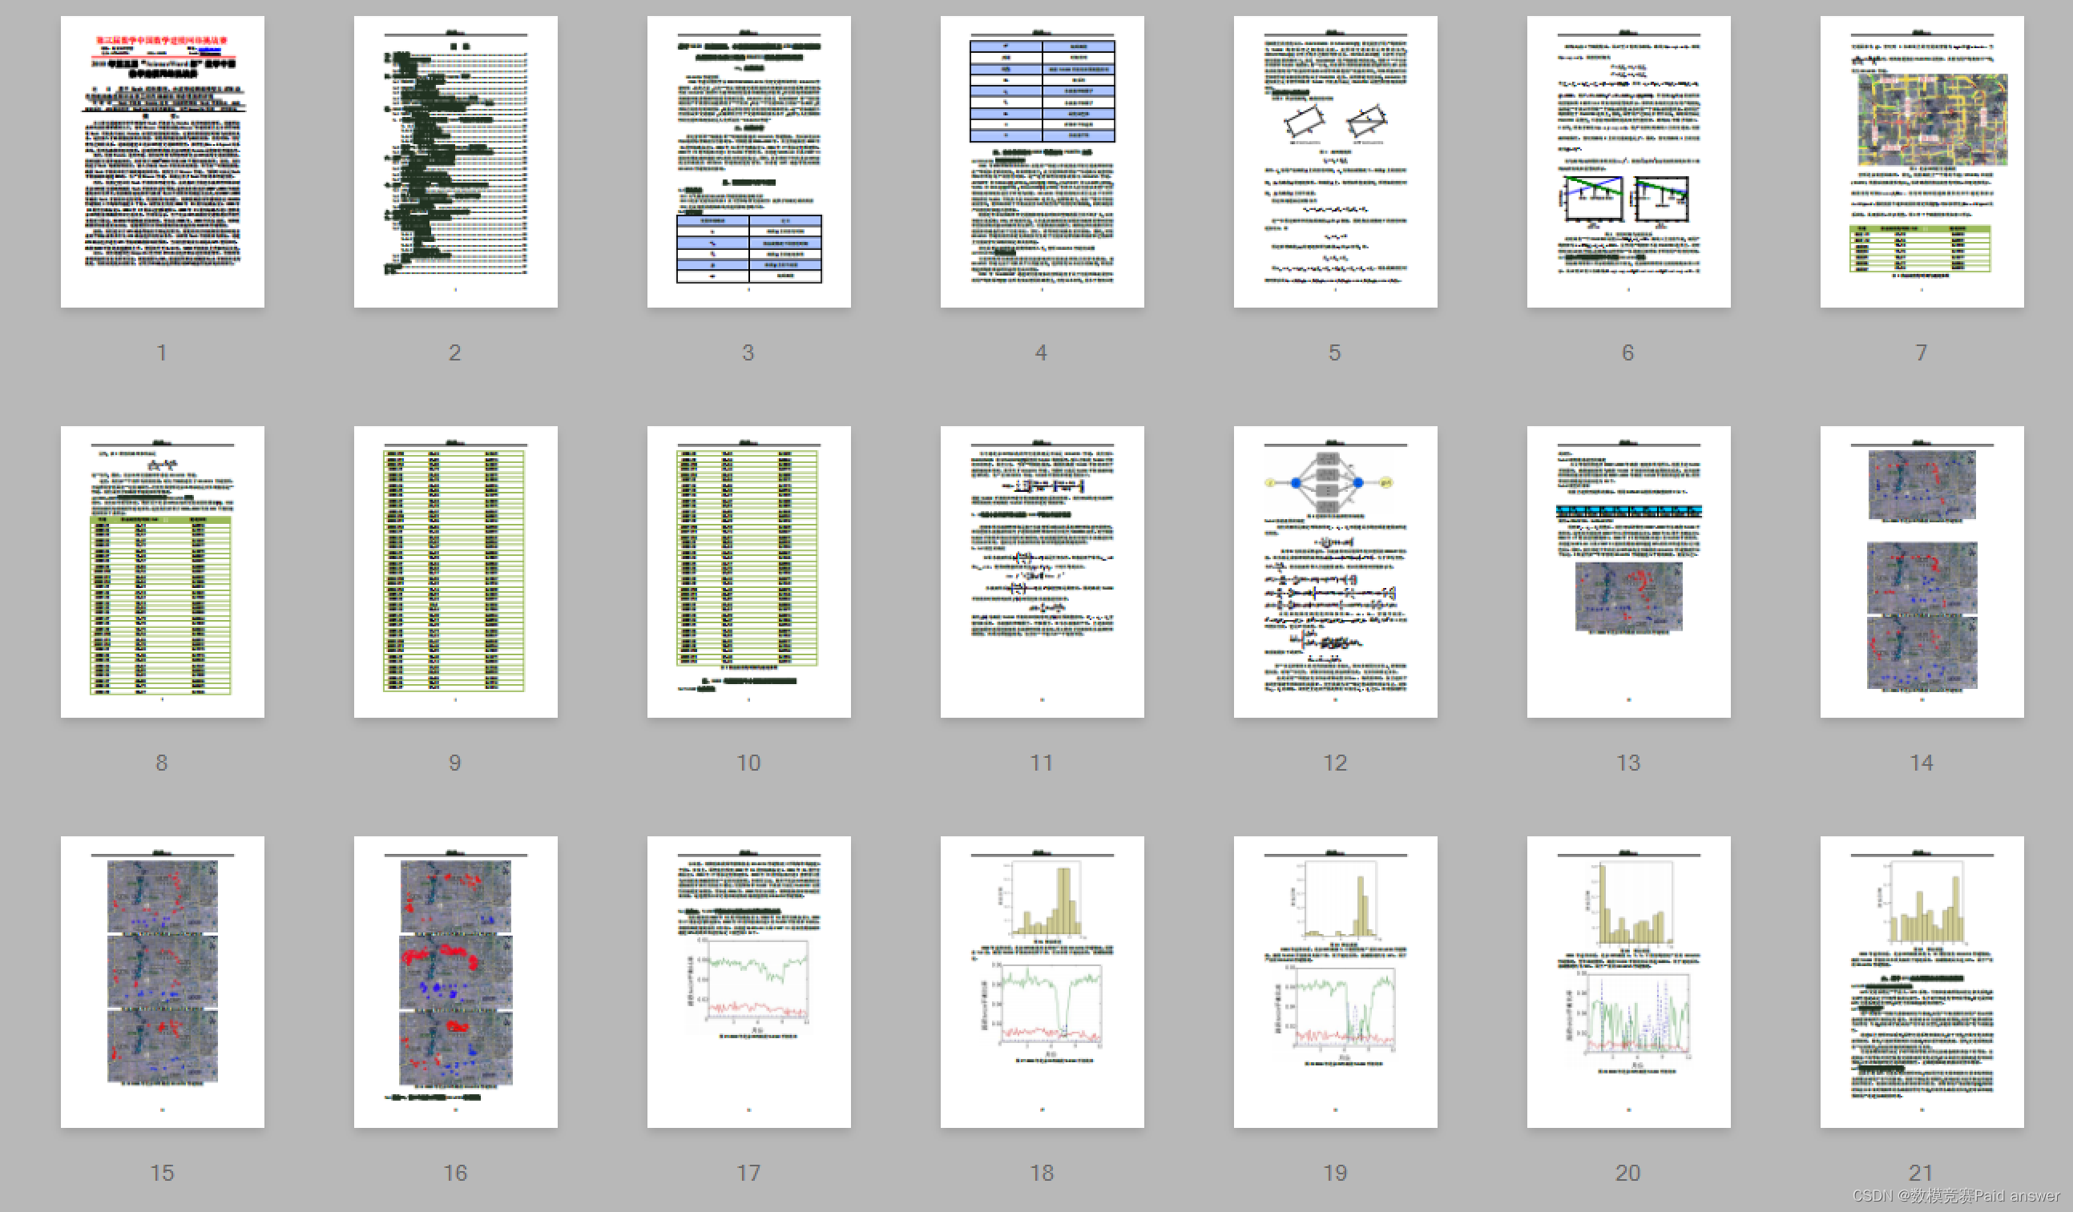Click page number label 21
2073x1212 pixels.
click(1921, 1174)
